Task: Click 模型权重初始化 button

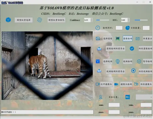Action: click(x=56, y=20)
